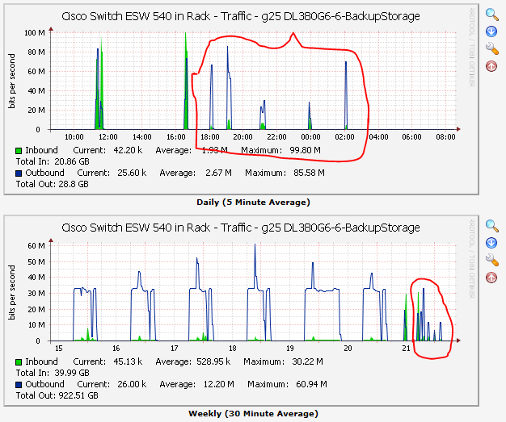Click Daily Inbound maximum value 99.80 M

[x=305, y=150]
